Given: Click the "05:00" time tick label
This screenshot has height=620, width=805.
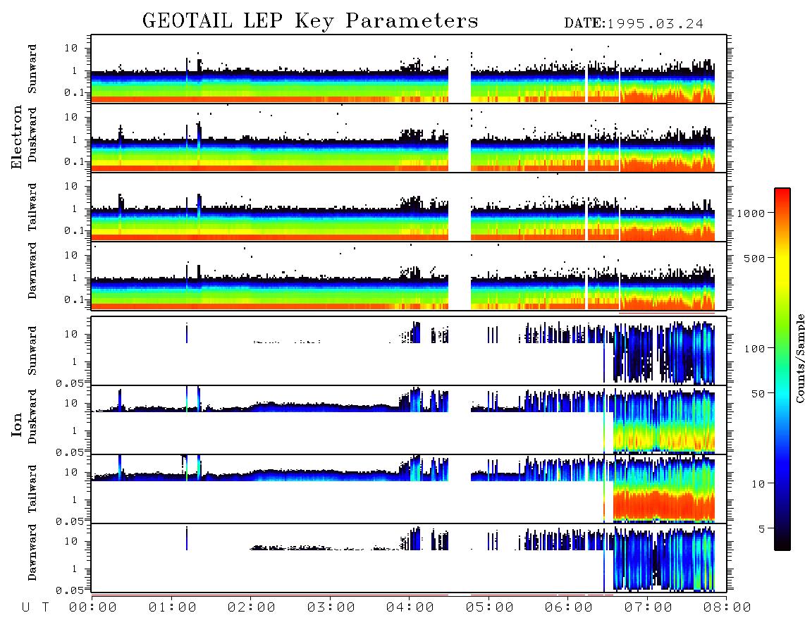Looking at the screenshot, I should click(490, 608).
